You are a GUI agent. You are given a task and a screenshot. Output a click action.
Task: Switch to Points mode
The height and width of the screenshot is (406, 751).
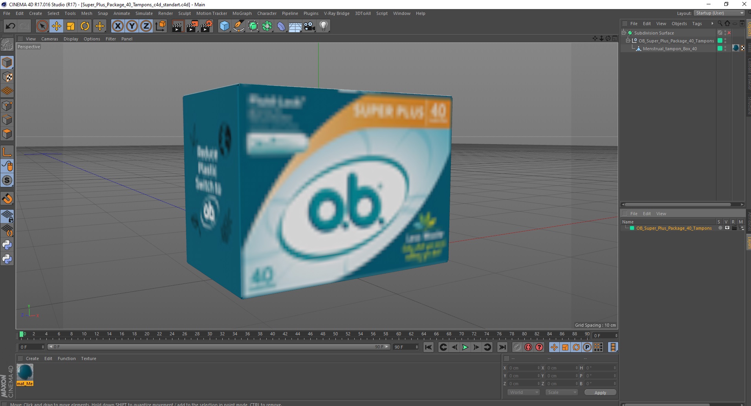[7, 106]
